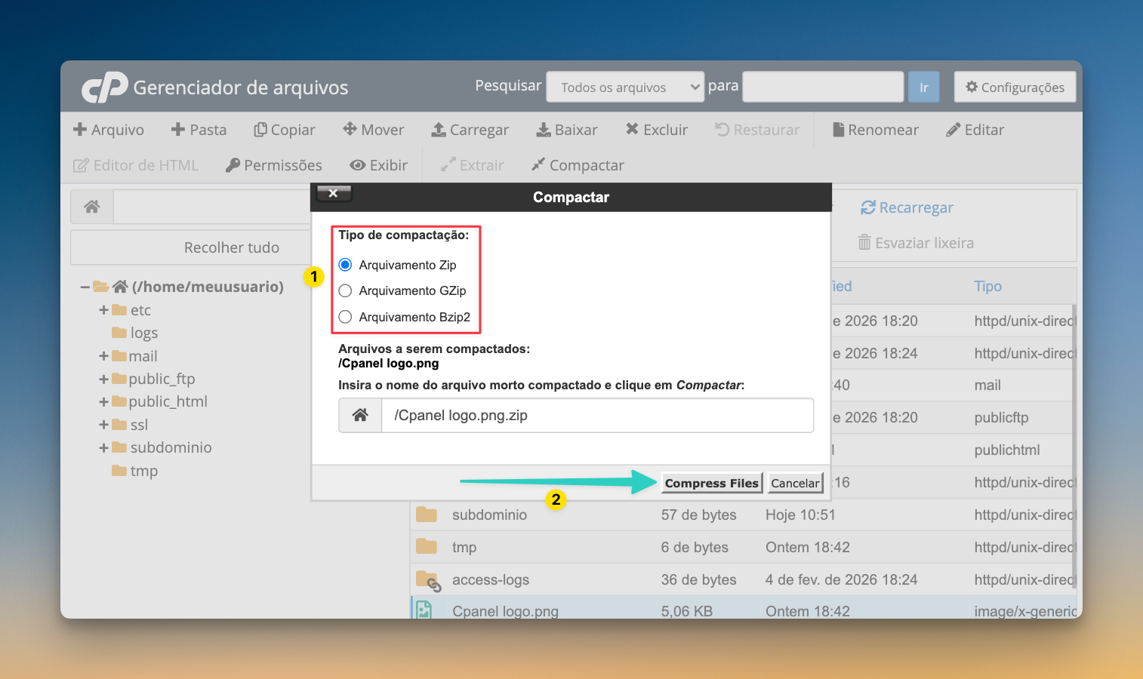Open the Todos os arquivos dropdown
Viewport: 1143px width, 679px height.
point(624,88)
